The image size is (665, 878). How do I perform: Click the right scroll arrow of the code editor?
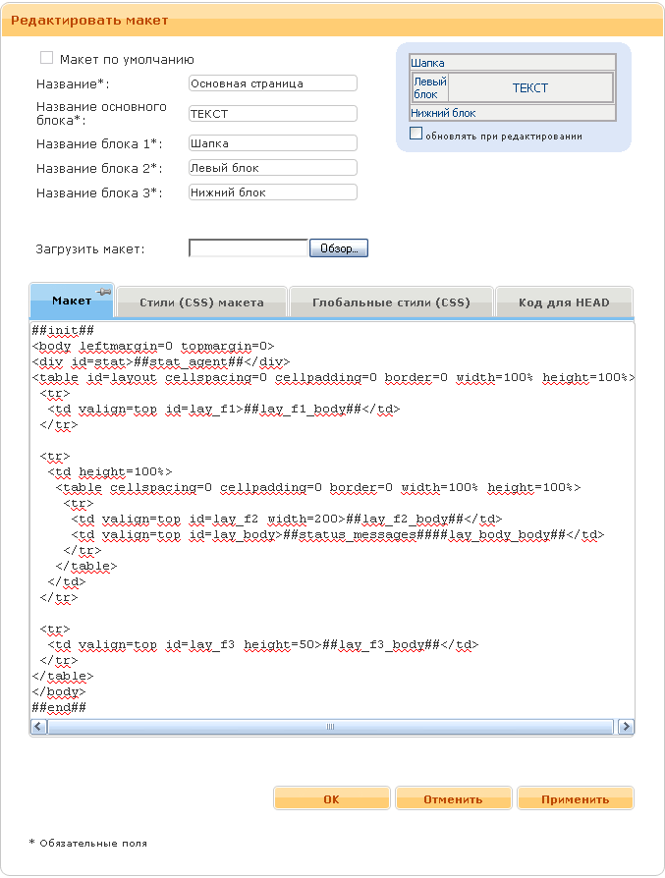(626, 727)
